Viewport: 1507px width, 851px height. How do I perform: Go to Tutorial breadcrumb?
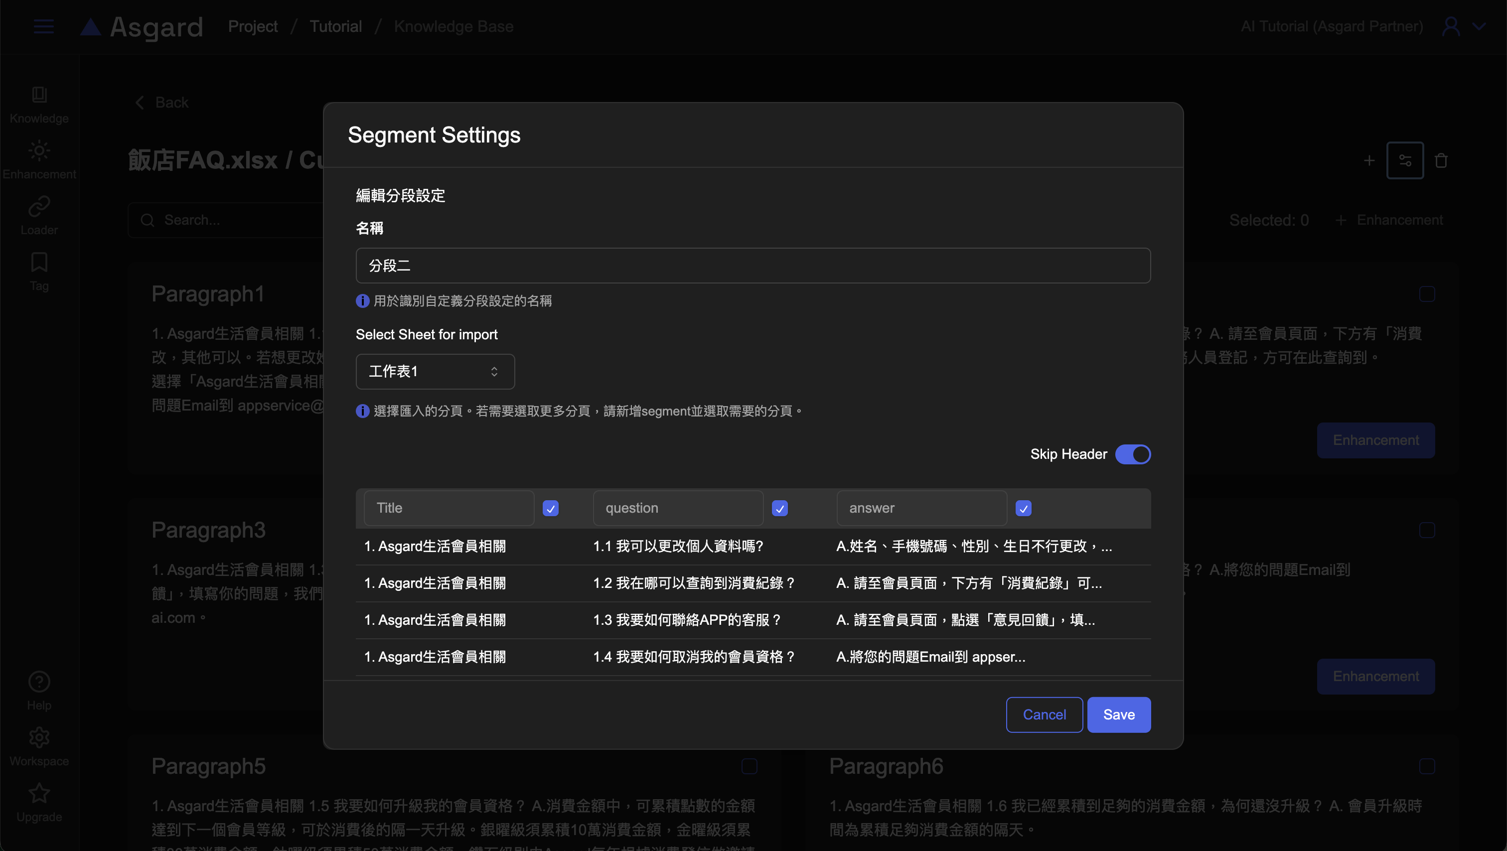335,26
